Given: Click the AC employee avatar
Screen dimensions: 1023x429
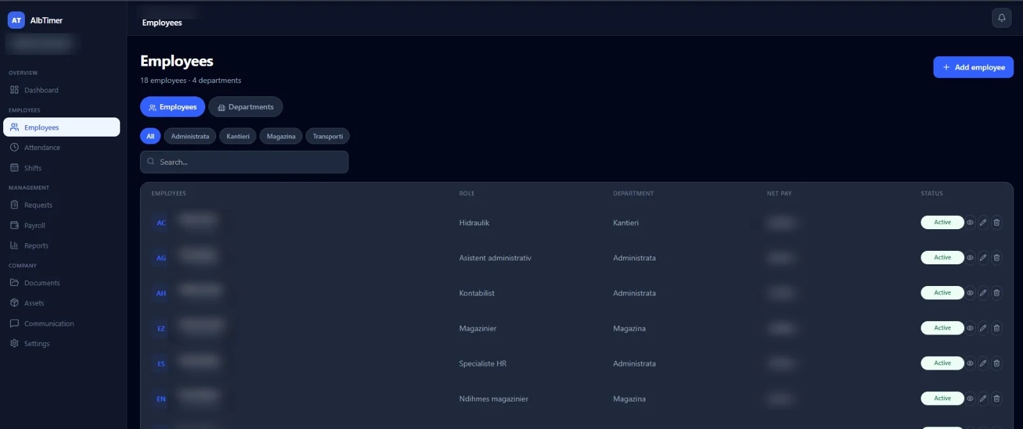Looking at the screenshot, I should coord(161,223).
